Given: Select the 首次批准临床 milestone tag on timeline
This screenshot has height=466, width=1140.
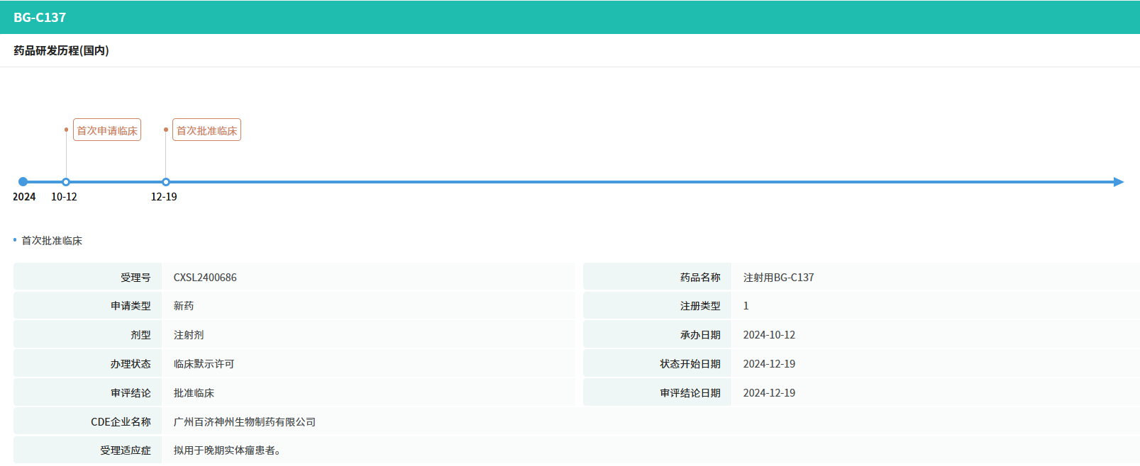Looking at the screenshot, I should [x=206, y=130].
